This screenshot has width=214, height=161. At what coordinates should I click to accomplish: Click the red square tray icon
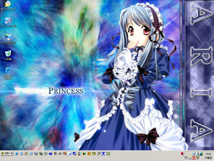point(194,158)
